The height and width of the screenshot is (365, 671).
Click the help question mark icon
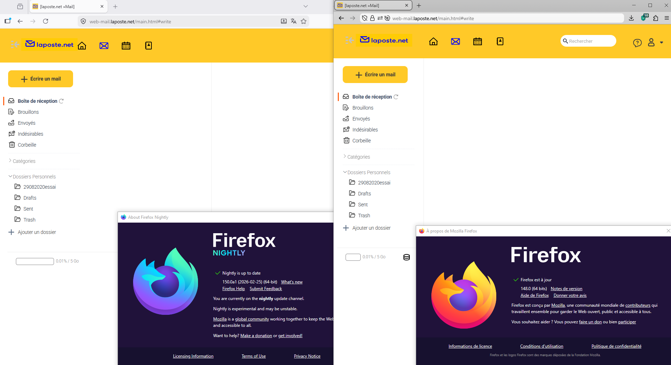pos(637,43)
